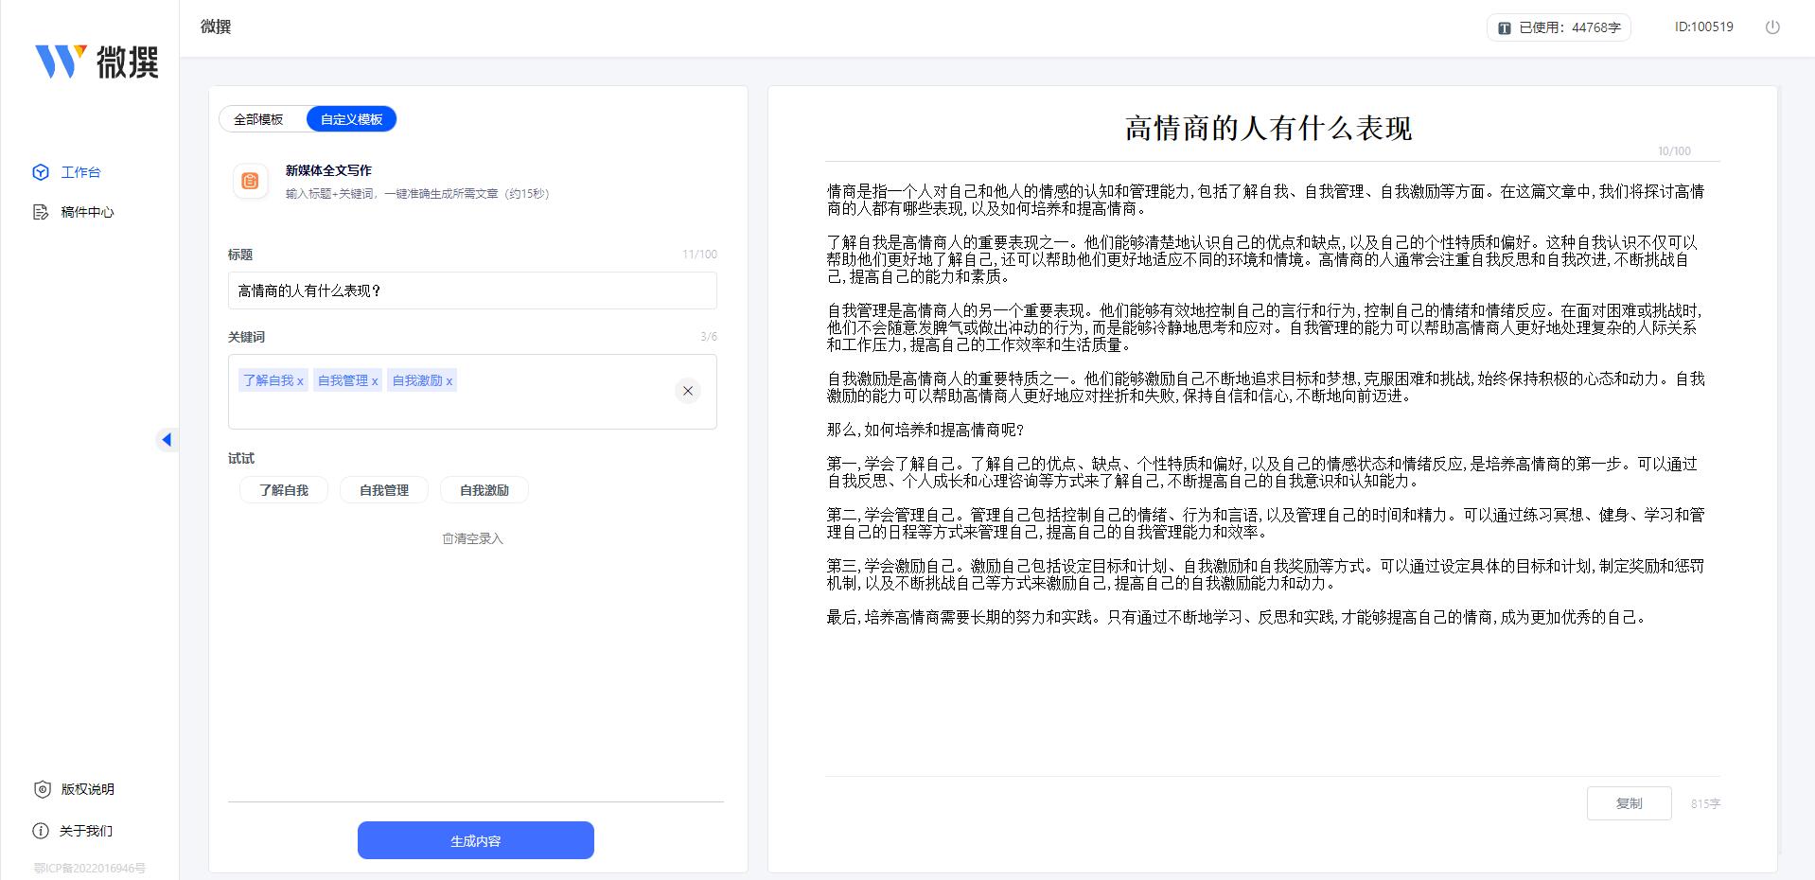This screenshot has height=880, width=1815.
Task: Click the power/logout icon at top right
Action: [x=1771, y=27]
